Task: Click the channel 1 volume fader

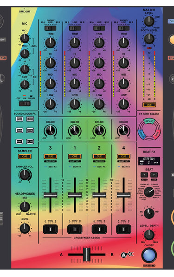Action: click(75, 195)
